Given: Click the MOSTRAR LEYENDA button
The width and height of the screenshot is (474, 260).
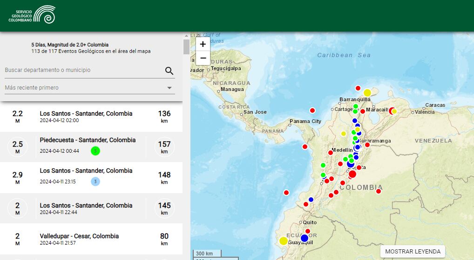Looking at the screenshot, I should point(413,251).
